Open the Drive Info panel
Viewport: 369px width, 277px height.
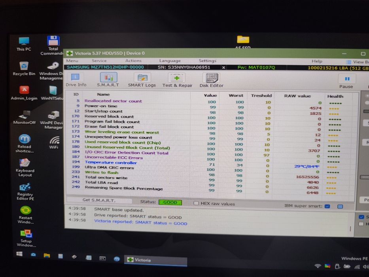point(76,80)
